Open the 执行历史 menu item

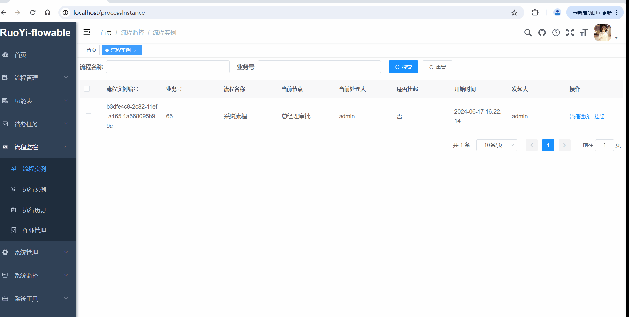(x=34, y=210)
